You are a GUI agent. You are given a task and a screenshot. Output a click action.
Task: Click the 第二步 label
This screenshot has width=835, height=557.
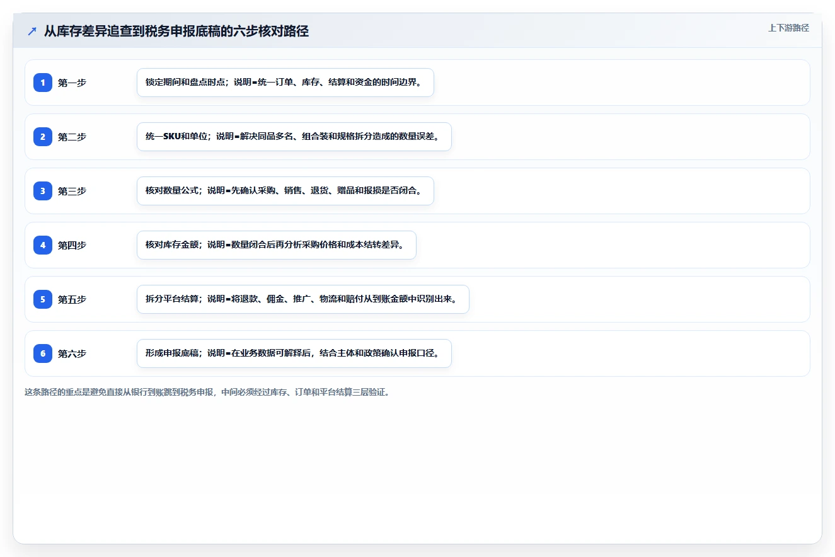(72, 137)
